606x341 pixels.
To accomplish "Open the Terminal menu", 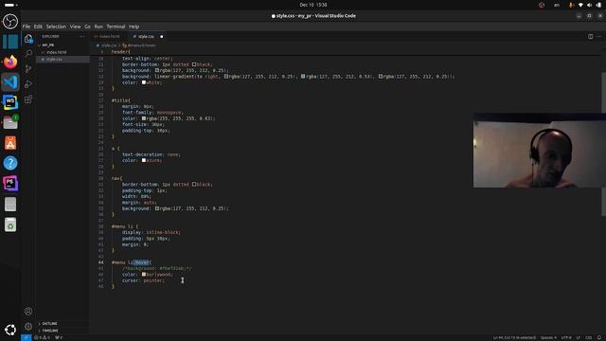I will coord(116,27).
